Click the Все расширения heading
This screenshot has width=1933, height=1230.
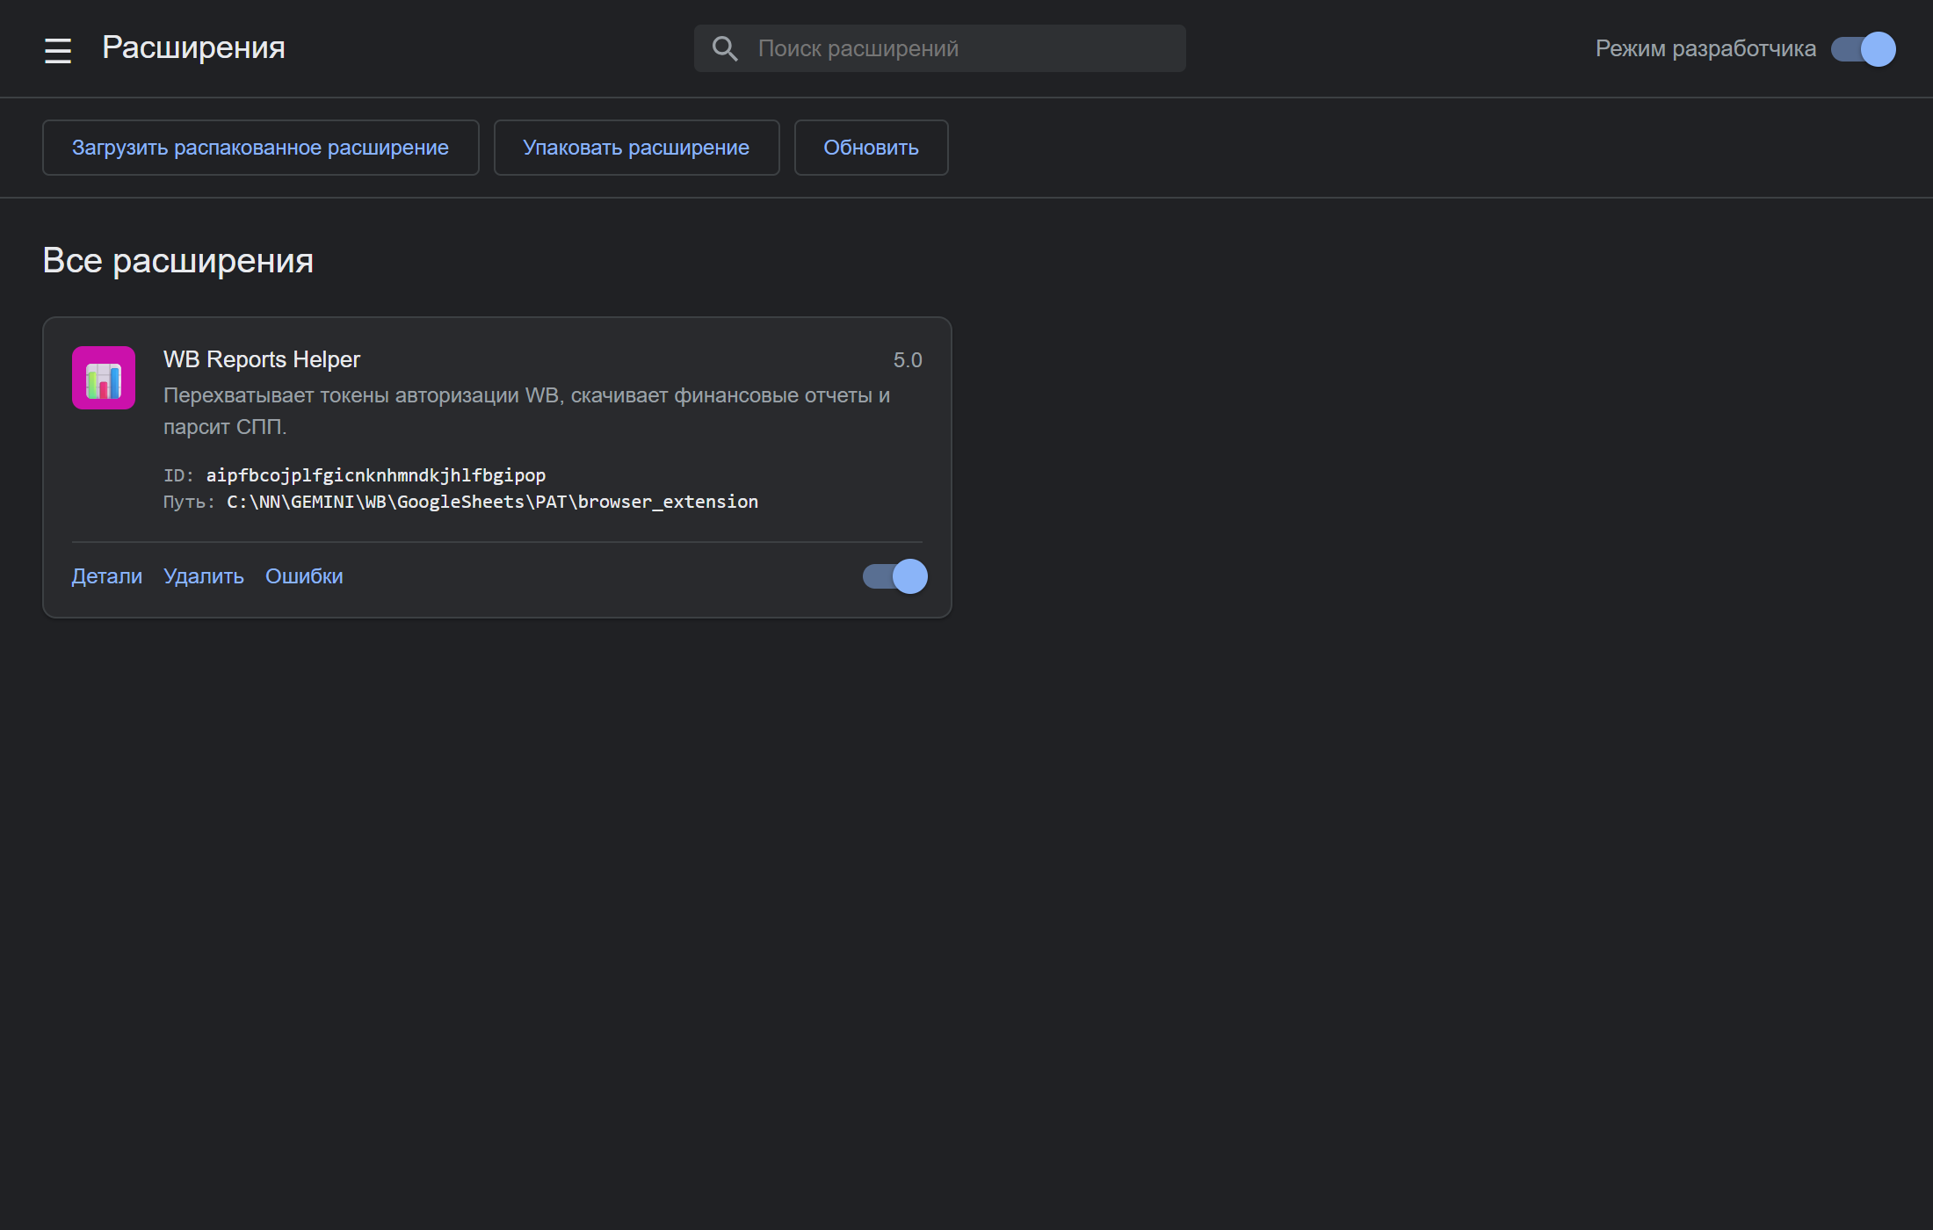(178, 261)
